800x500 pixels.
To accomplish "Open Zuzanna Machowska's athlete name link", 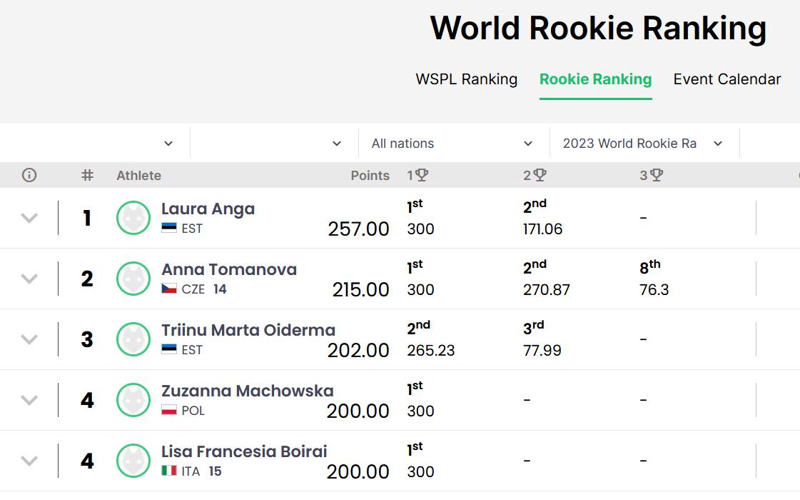I will click(x=248, y=391).
